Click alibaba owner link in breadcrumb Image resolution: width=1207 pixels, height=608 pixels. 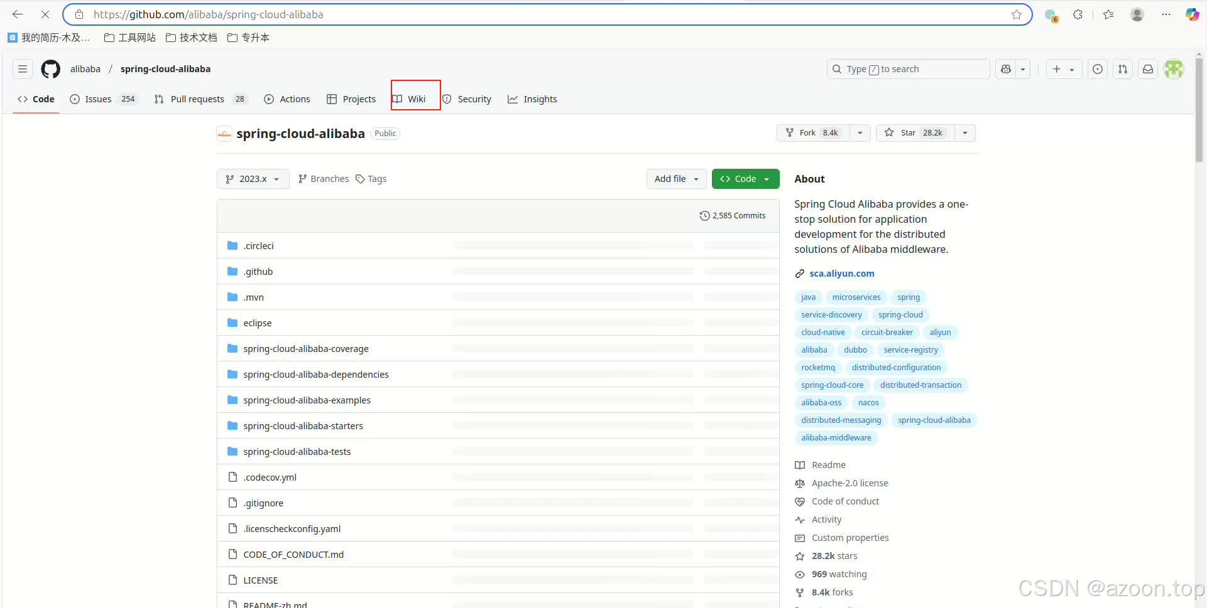click(x=85, y=69)
